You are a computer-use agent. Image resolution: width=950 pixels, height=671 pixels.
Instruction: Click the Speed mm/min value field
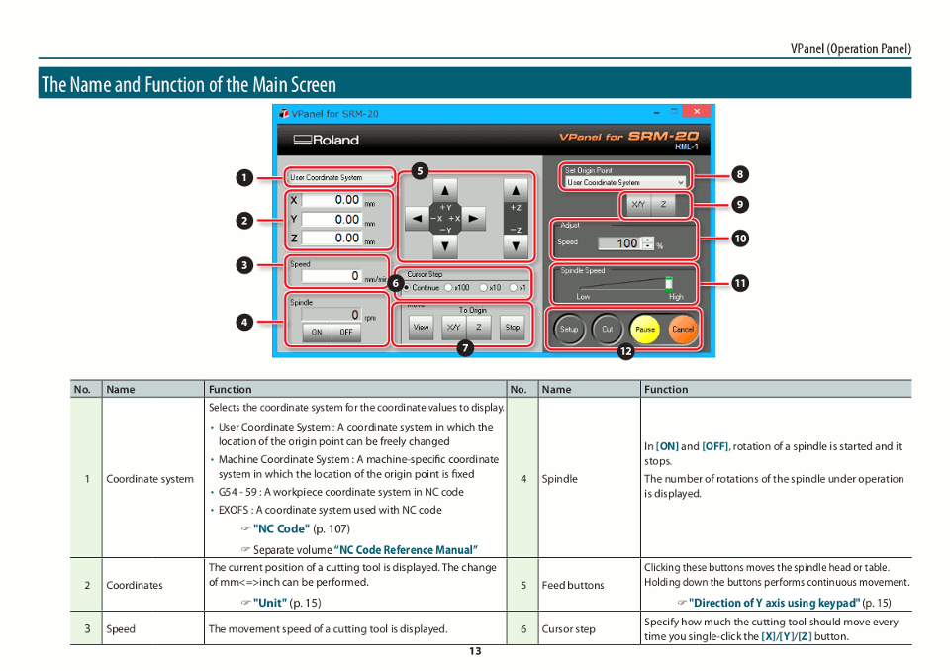(x=332, y=276)
